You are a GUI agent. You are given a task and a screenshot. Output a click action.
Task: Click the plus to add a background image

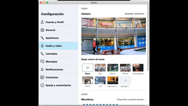[125, 80]
